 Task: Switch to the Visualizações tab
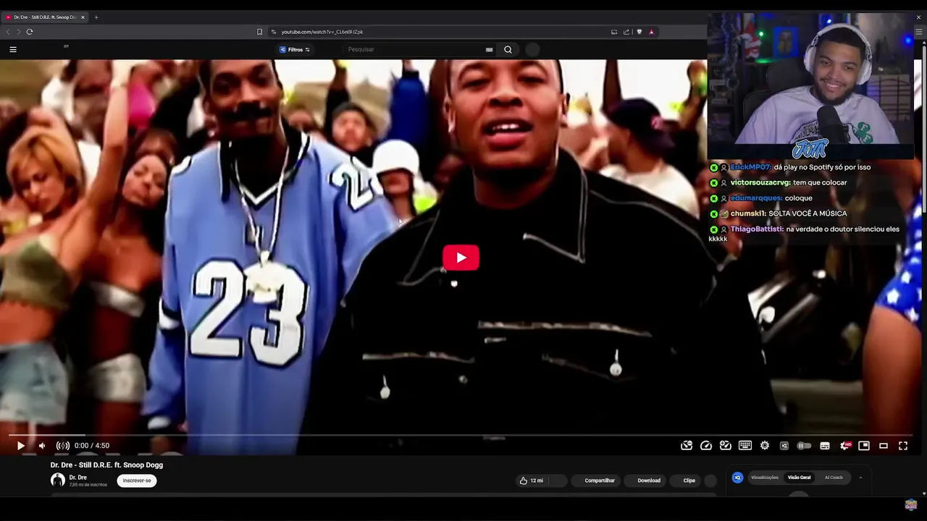point(765,478)
